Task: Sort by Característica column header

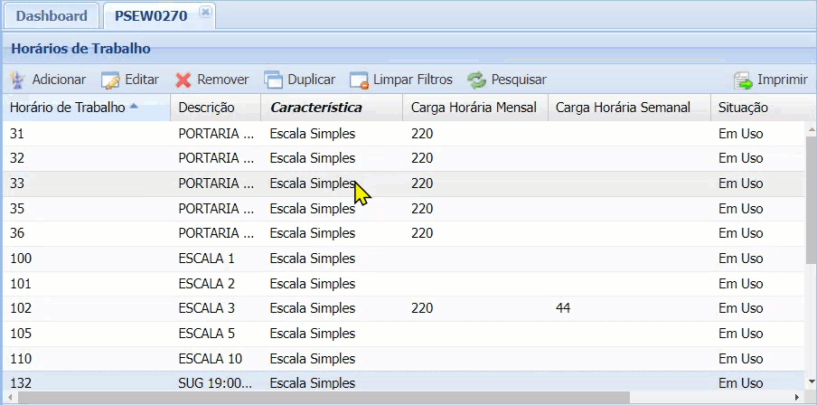Action: (316, 108)
